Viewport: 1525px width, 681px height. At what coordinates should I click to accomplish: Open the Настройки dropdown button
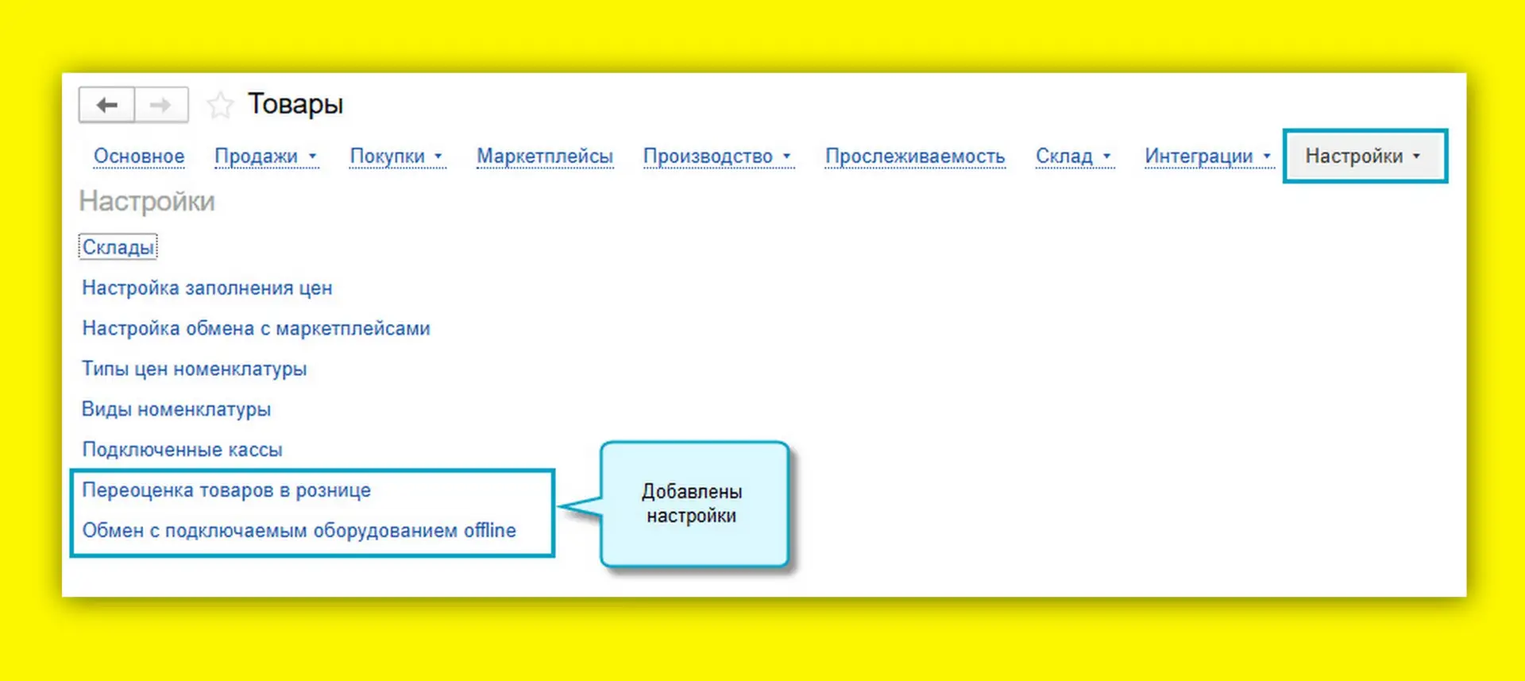[1365, 157]
